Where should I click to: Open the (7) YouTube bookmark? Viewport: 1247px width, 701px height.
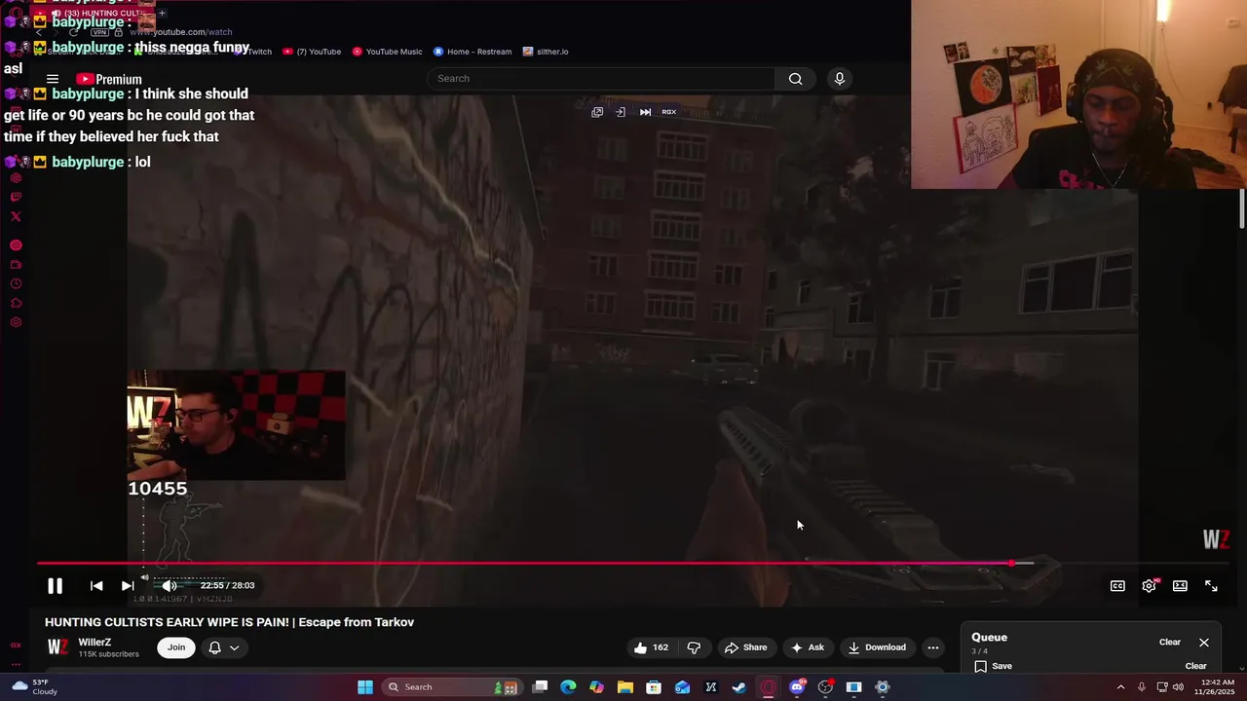pyautogui.click(x=312, y=52)
